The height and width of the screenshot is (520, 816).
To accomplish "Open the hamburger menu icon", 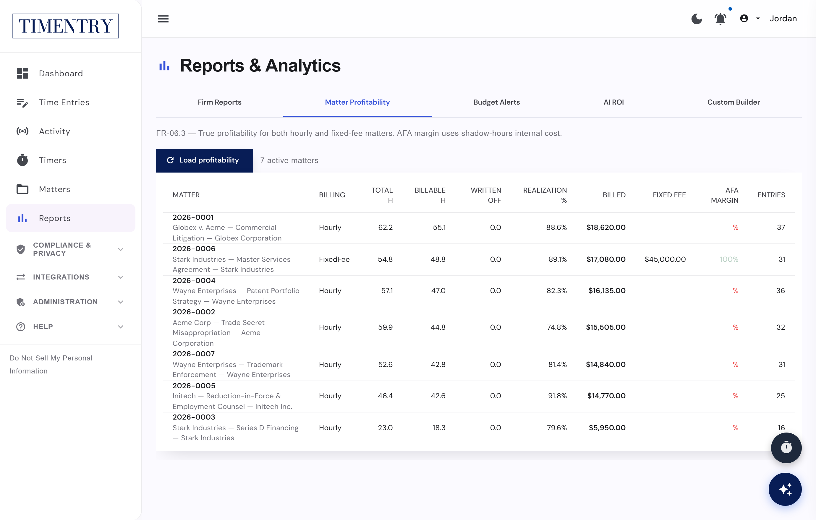I will pyautogui.click(x=163, y=19).
